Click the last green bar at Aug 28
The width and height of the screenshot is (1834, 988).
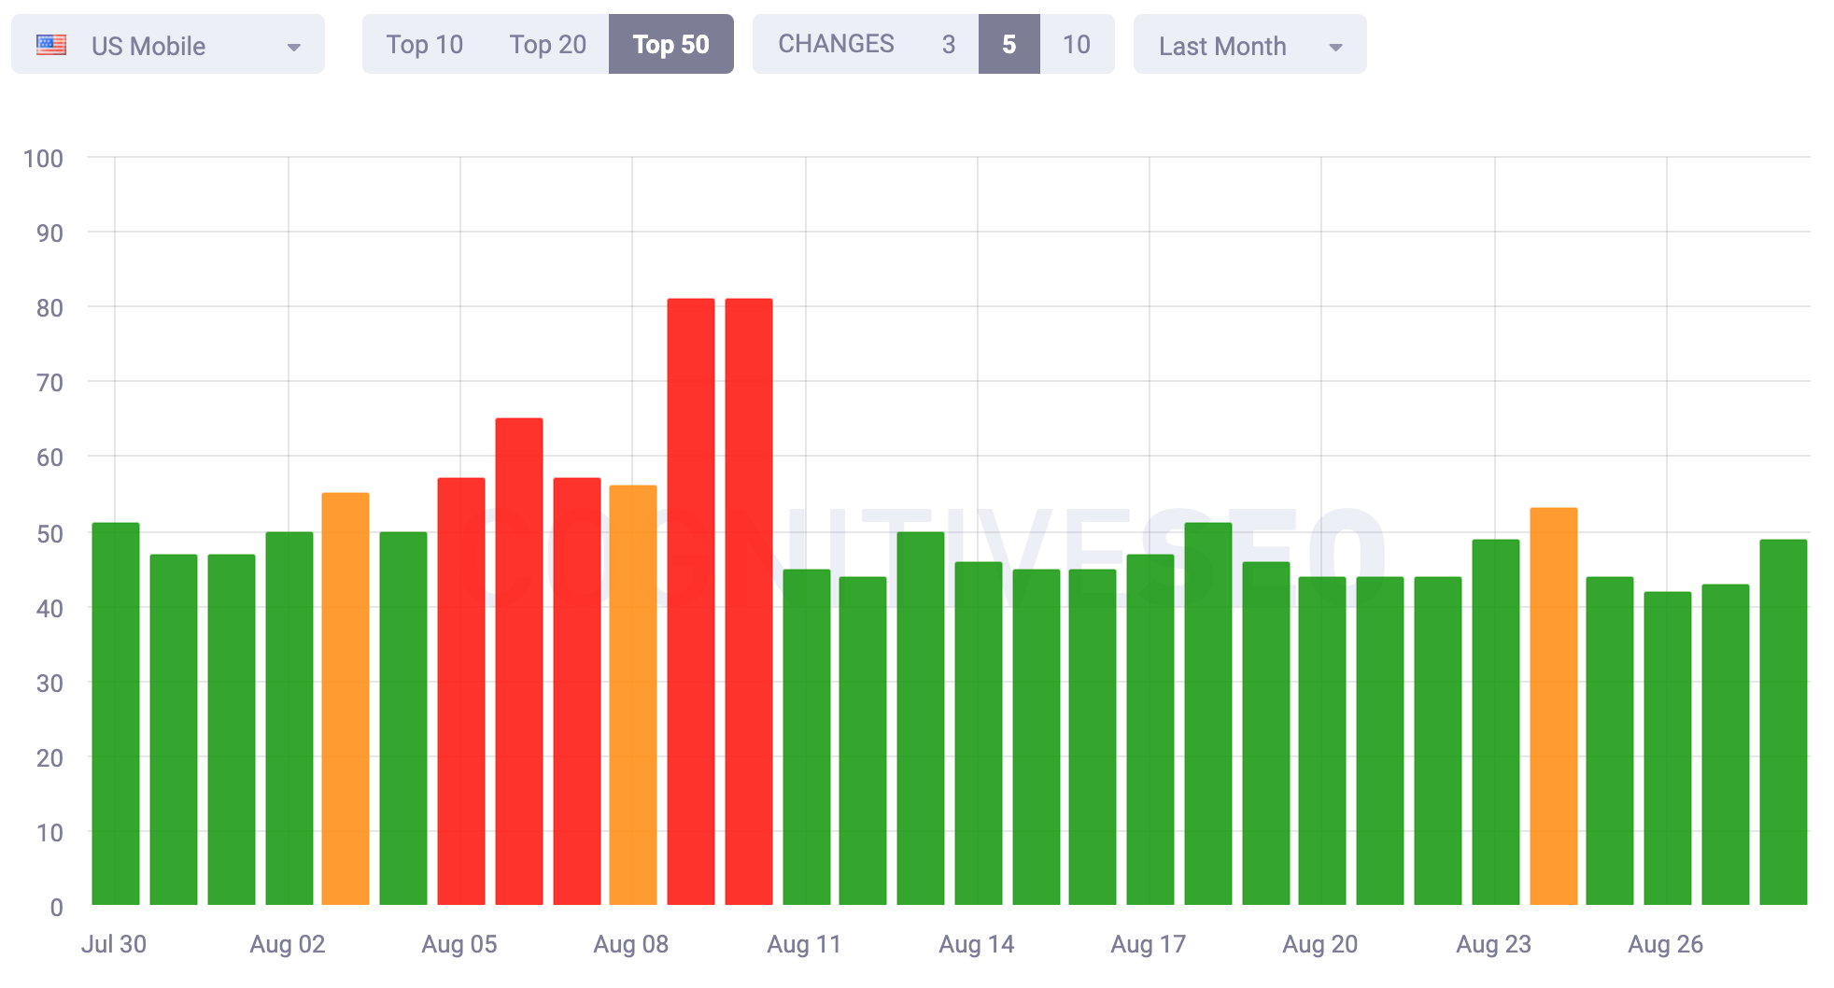click(x=1784, y=722)
